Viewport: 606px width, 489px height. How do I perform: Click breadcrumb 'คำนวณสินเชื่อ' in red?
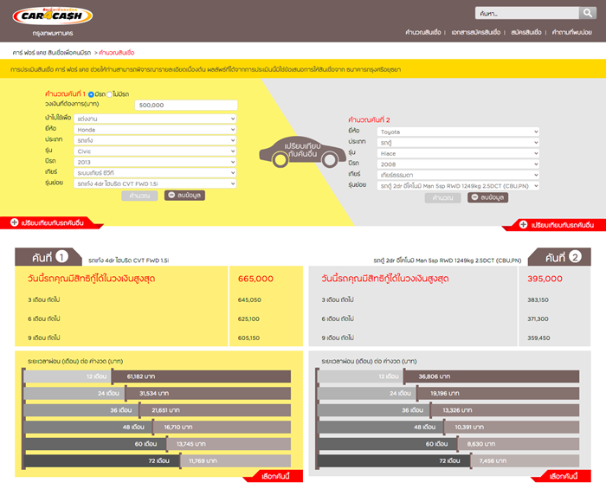tap(117, 53)
